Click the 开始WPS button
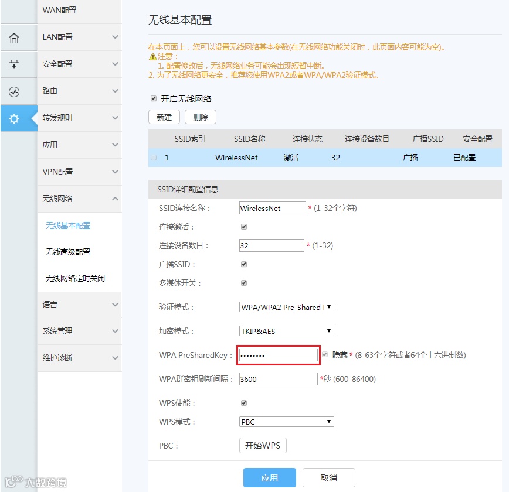The image size is (509, 492). 263,446
